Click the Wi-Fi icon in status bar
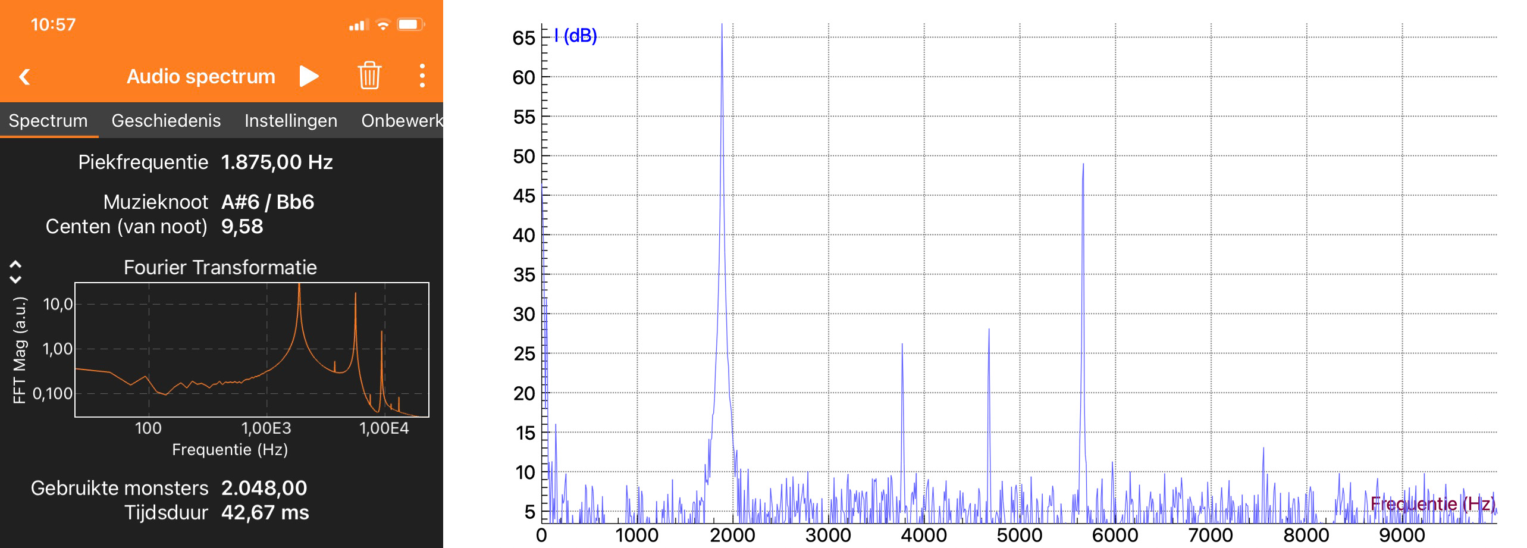The image size is (1527, 548). tap(383, 24)
